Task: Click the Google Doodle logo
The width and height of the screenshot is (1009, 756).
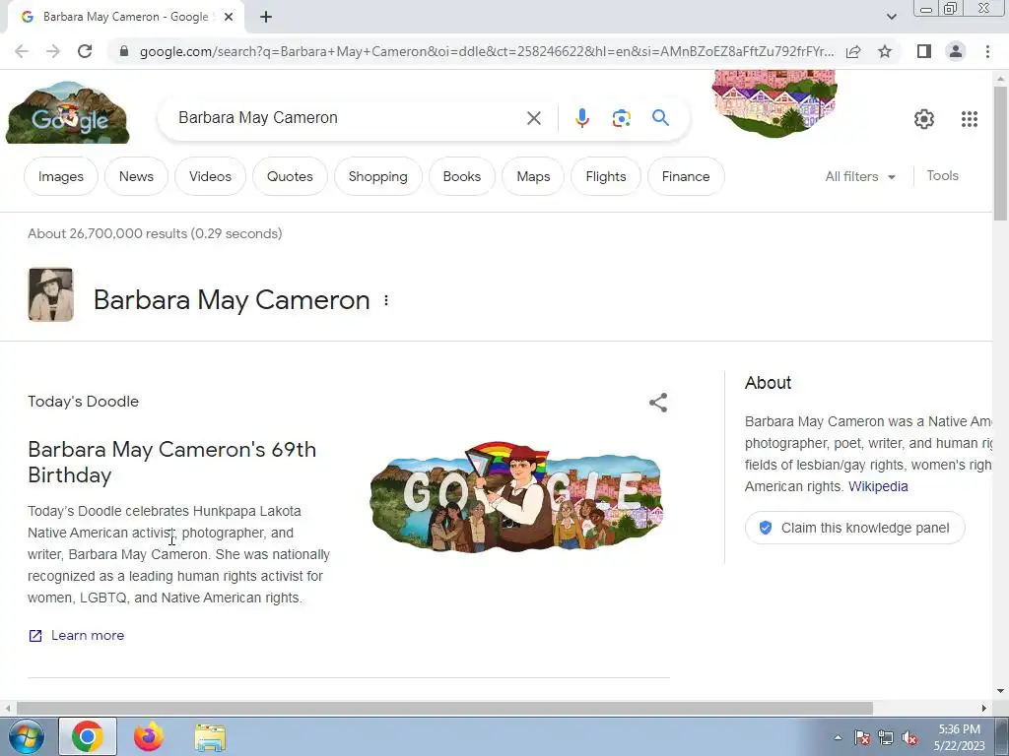Action: point(68,112)
